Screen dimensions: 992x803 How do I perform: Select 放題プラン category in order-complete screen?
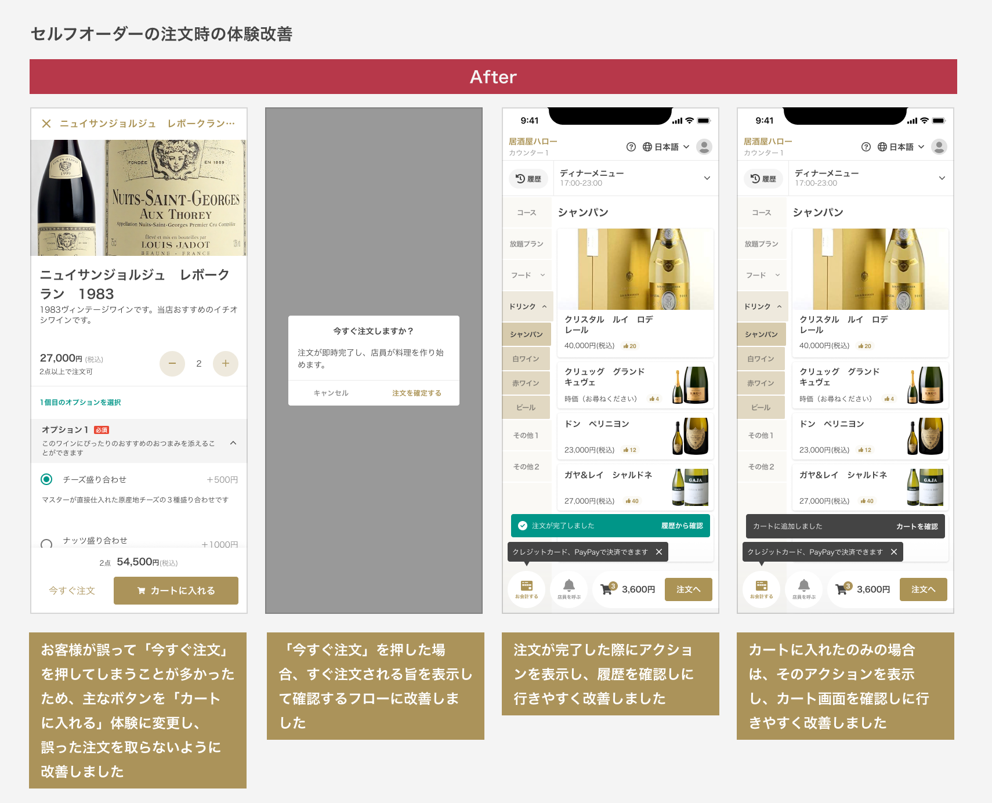[x=527, y=244]
